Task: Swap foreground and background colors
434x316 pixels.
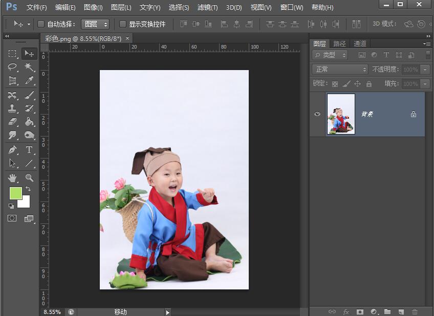Action: click(x=28, y=189)
